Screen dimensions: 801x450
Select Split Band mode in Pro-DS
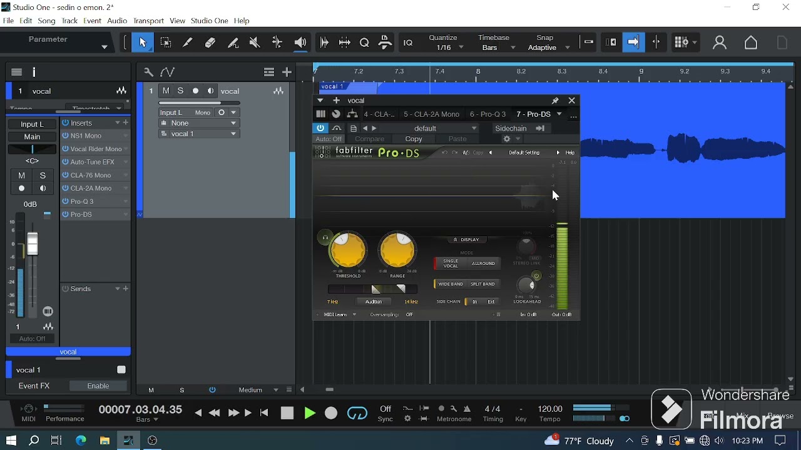(484, 284)
